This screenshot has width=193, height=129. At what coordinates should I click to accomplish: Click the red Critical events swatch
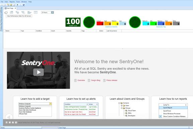(x=100, y=24)
